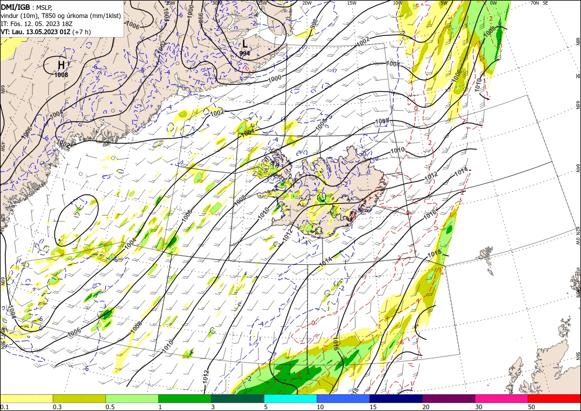Image resolution: width=581 pixels, height=411 pixels.
Task: Select the dark green 3 mm legend band
Action: [x=238, y=398]
